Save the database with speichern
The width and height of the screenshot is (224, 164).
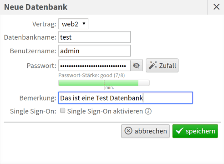(x=195, y=131)
